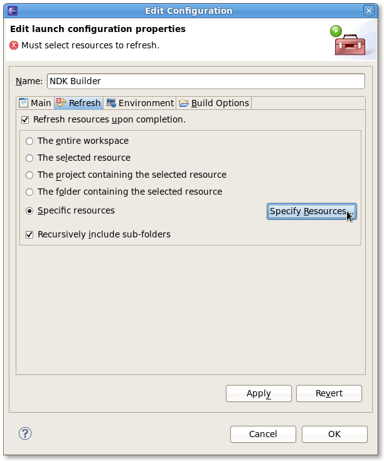
Task: Click the Name field containing NDK Builder
Action: 206,81
